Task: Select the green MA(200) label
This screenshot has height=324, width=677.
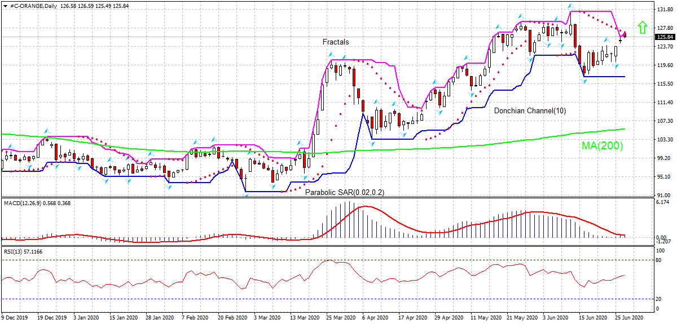Action: pos(602,146)
